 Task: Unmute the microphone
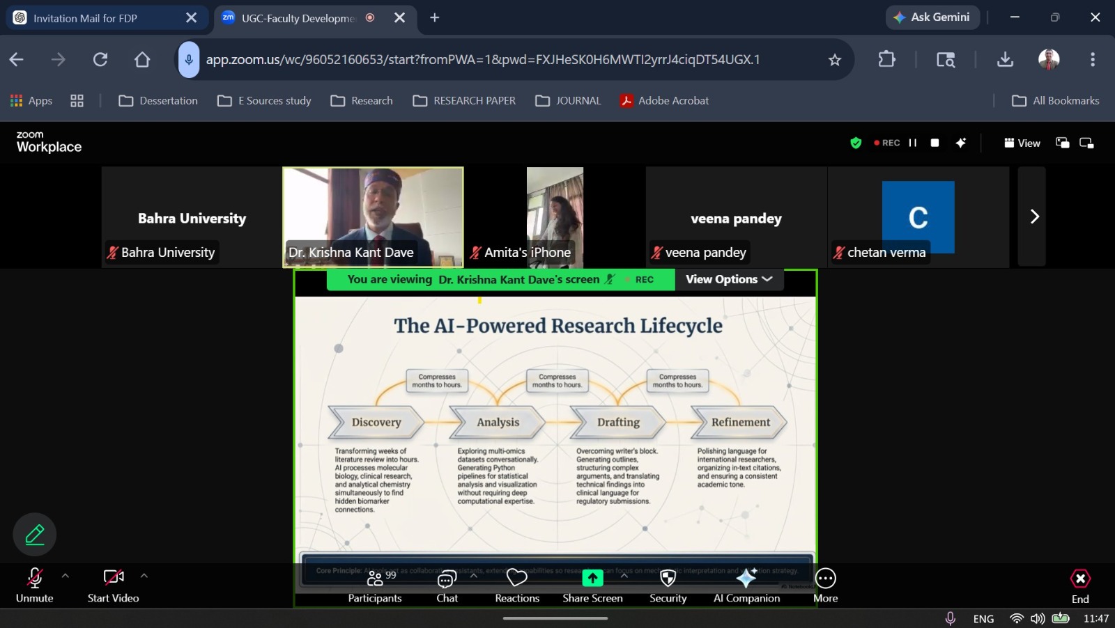pos(35,586)
